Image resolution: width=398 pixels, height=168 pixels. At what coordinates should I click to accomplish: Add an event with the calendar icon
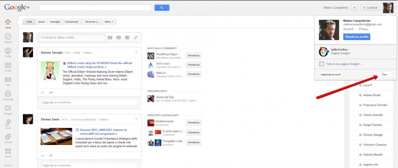click(x=127, y=37)
